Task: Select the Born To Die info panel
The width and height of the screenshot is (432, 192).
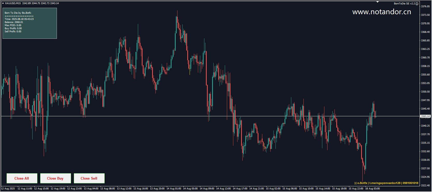Action: [30, 23]
